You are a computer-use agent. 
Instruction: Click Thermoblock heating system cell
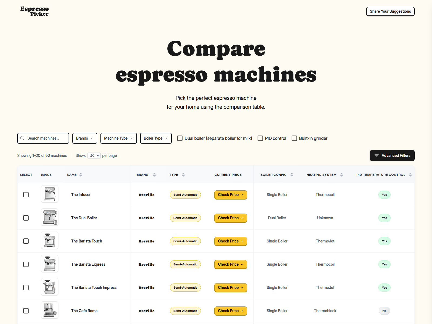325,311
